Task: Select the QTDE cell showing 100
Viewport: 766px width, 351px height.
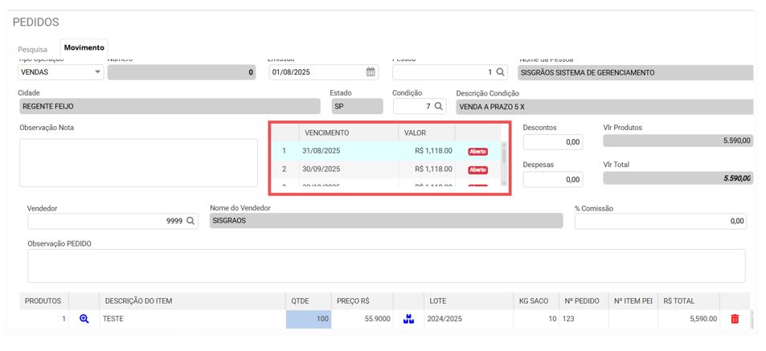Action: pyautogui.click(x=308, y=319)
